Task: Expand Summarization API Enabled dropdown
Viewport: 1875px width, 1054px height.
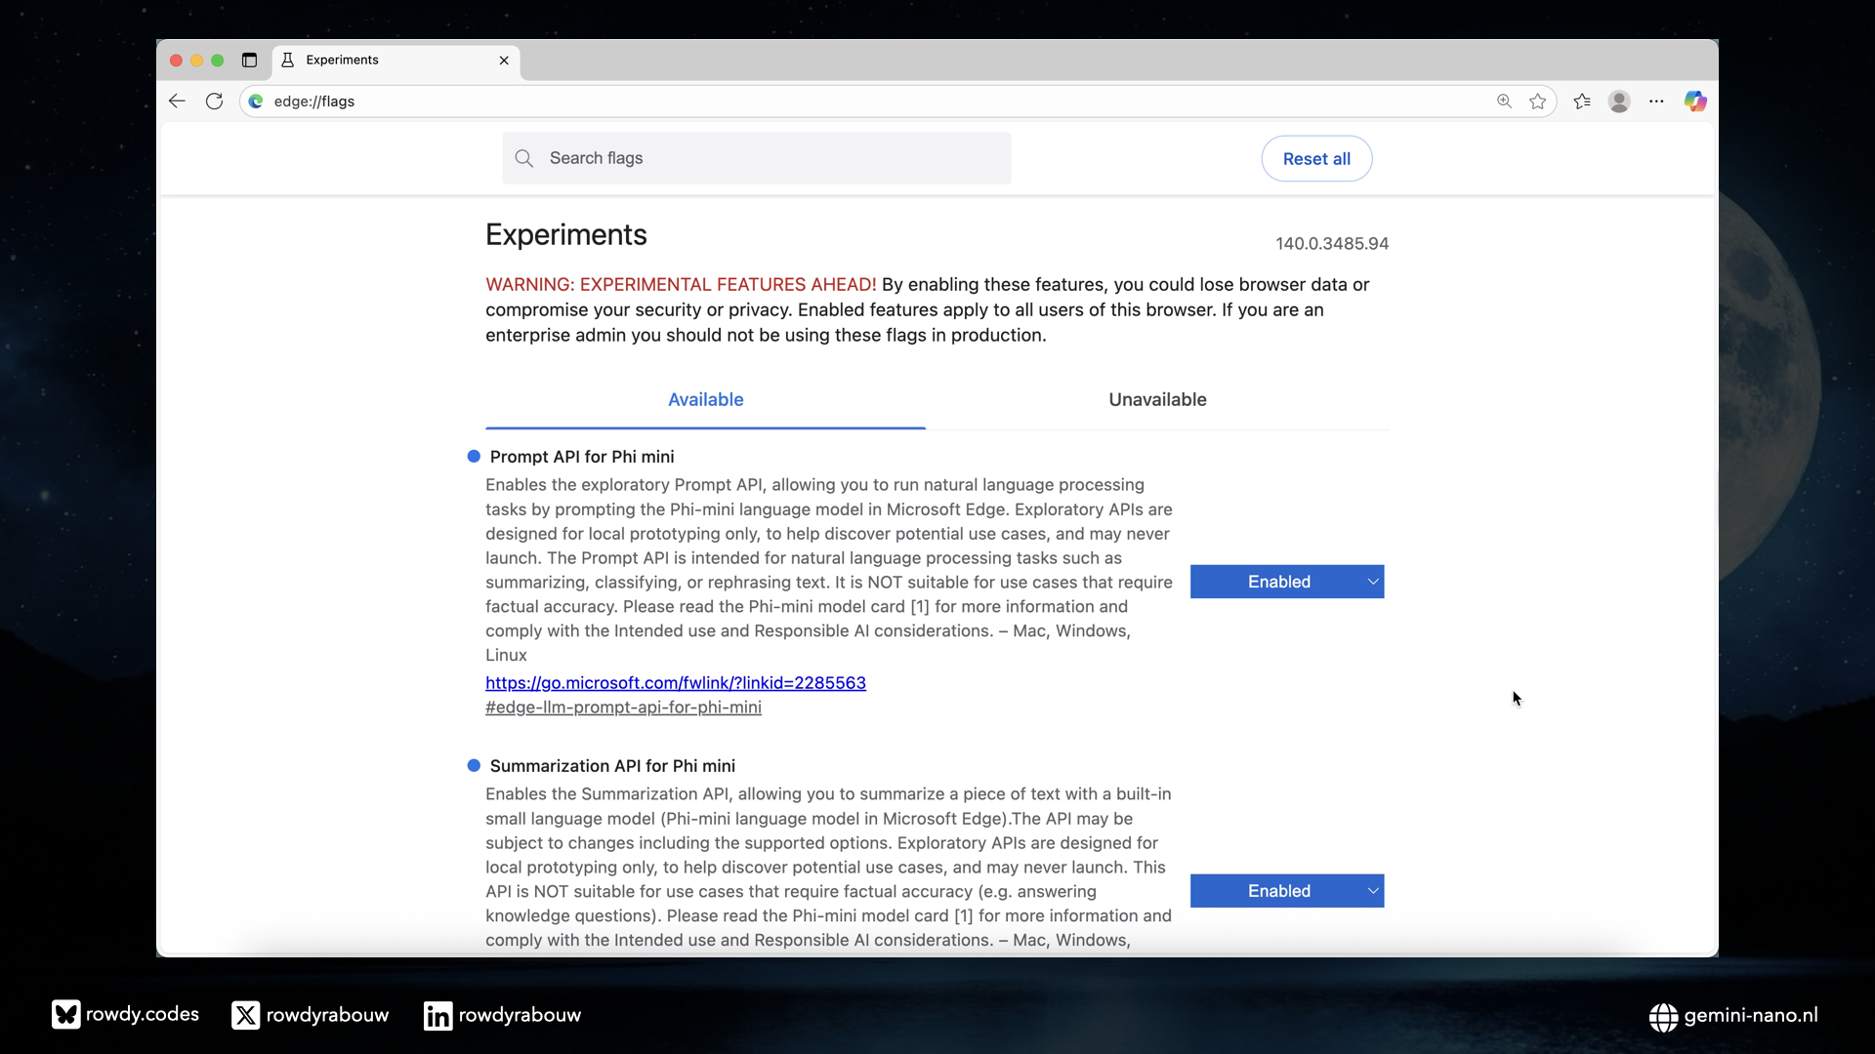Action: 1286,891
